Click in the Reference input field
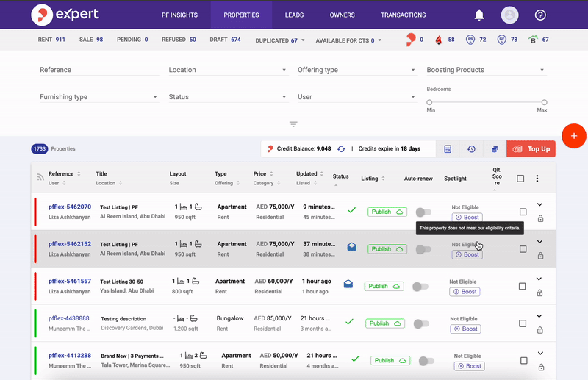The width and height of the screenshot is (588, 380). (x=99, y=70)
